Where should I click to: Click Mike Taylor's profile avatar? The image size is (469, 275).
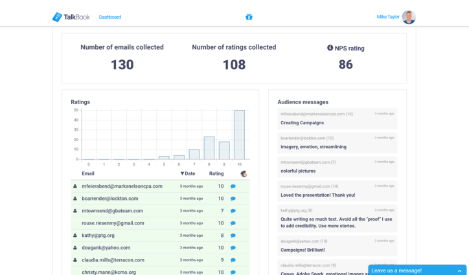(408, 17)
